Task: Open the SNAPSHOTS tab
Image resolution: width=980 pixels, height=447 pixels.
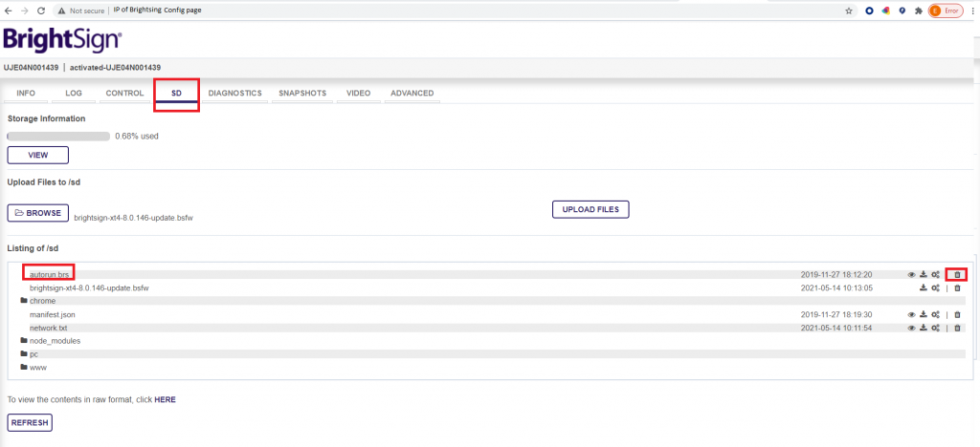Action: pyautogui.click(x=302, y=94)
